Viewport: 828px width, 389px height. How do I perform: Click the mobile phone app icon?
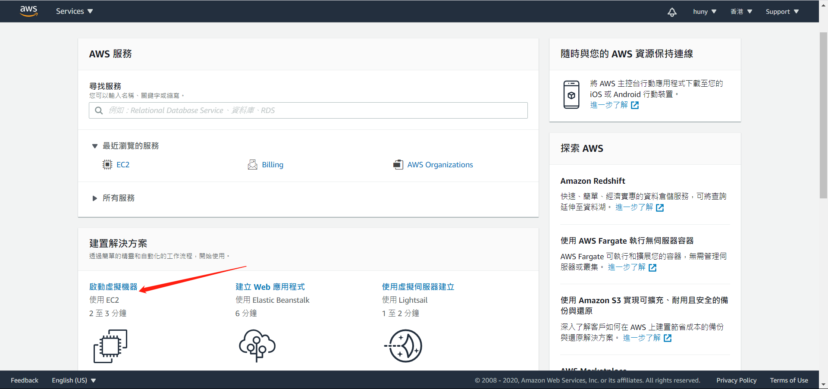571,94
